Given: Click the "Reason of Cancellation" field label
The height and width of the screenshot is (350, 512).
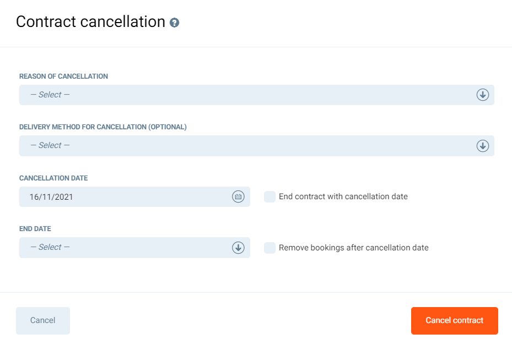Looking at the screenshot, I should click(x=63, y=76).
